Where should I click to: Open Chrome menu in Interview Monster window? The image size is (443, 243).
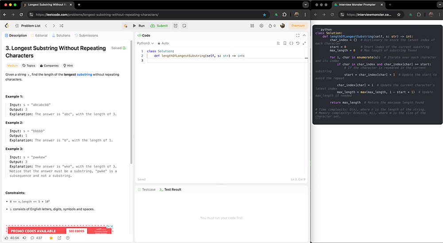coord(440,15)
